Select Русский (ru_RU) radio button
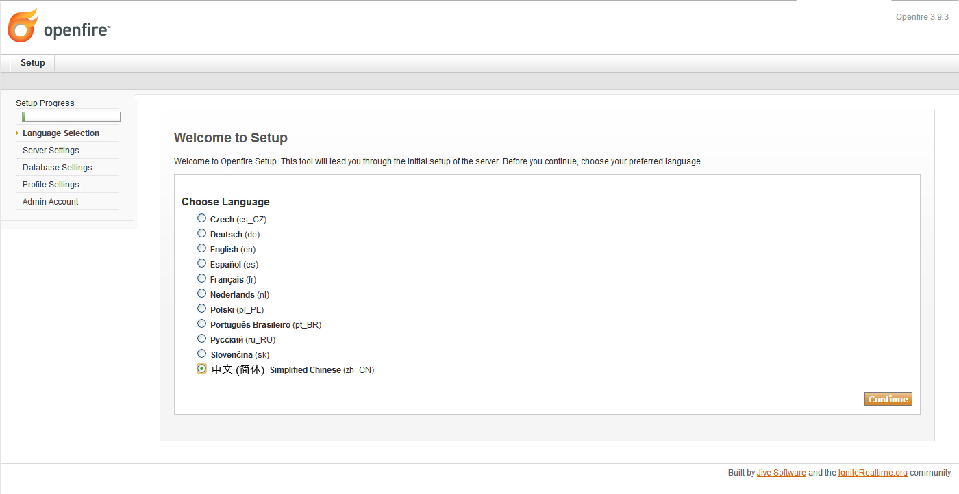 (x=201, y=339)
